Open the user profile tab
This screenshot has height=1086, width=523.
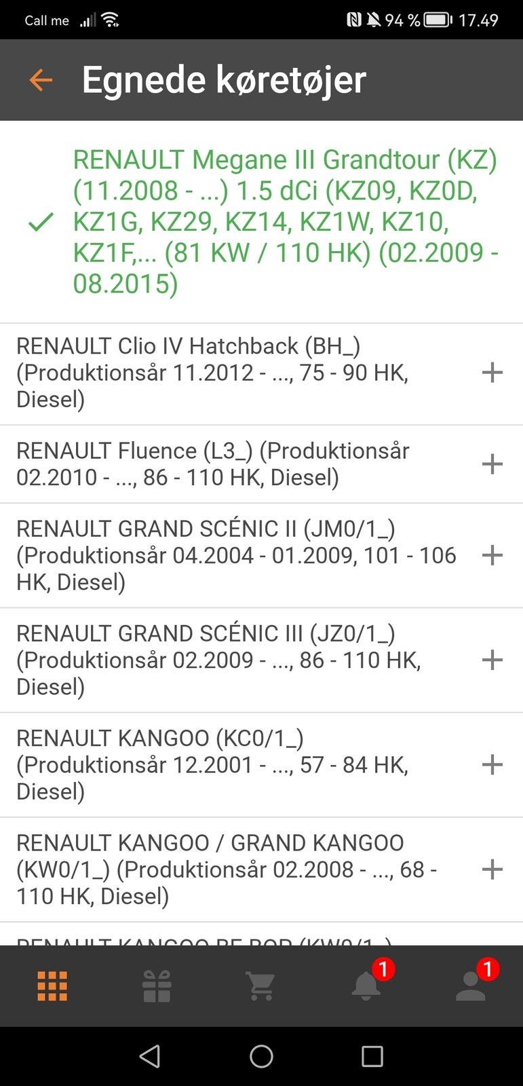471,986
